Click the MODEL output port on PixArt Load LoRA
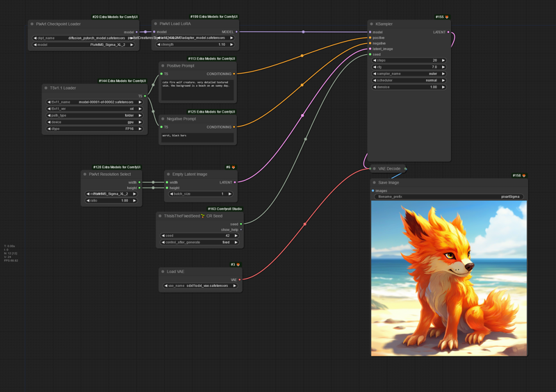This screenshot has height=392, width=556. click(x=236, y=32)
